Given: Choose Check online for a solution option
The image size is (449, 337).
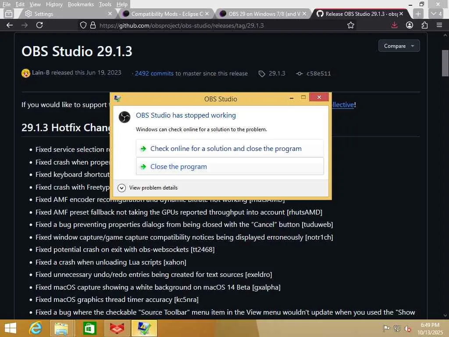Looking at the screenshot, I should 230,148.
